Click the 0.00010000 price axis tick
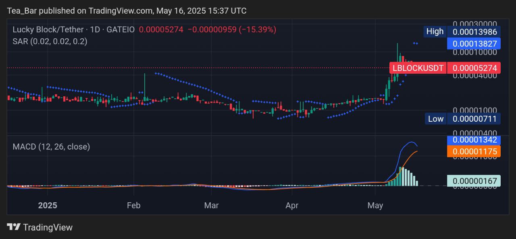The width and height of the screenshot is (516, 239). point(474,52)
